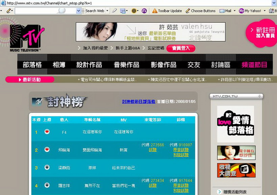
Task: Open the 相簿 navigation tab
Action: [x=59, y=65]
